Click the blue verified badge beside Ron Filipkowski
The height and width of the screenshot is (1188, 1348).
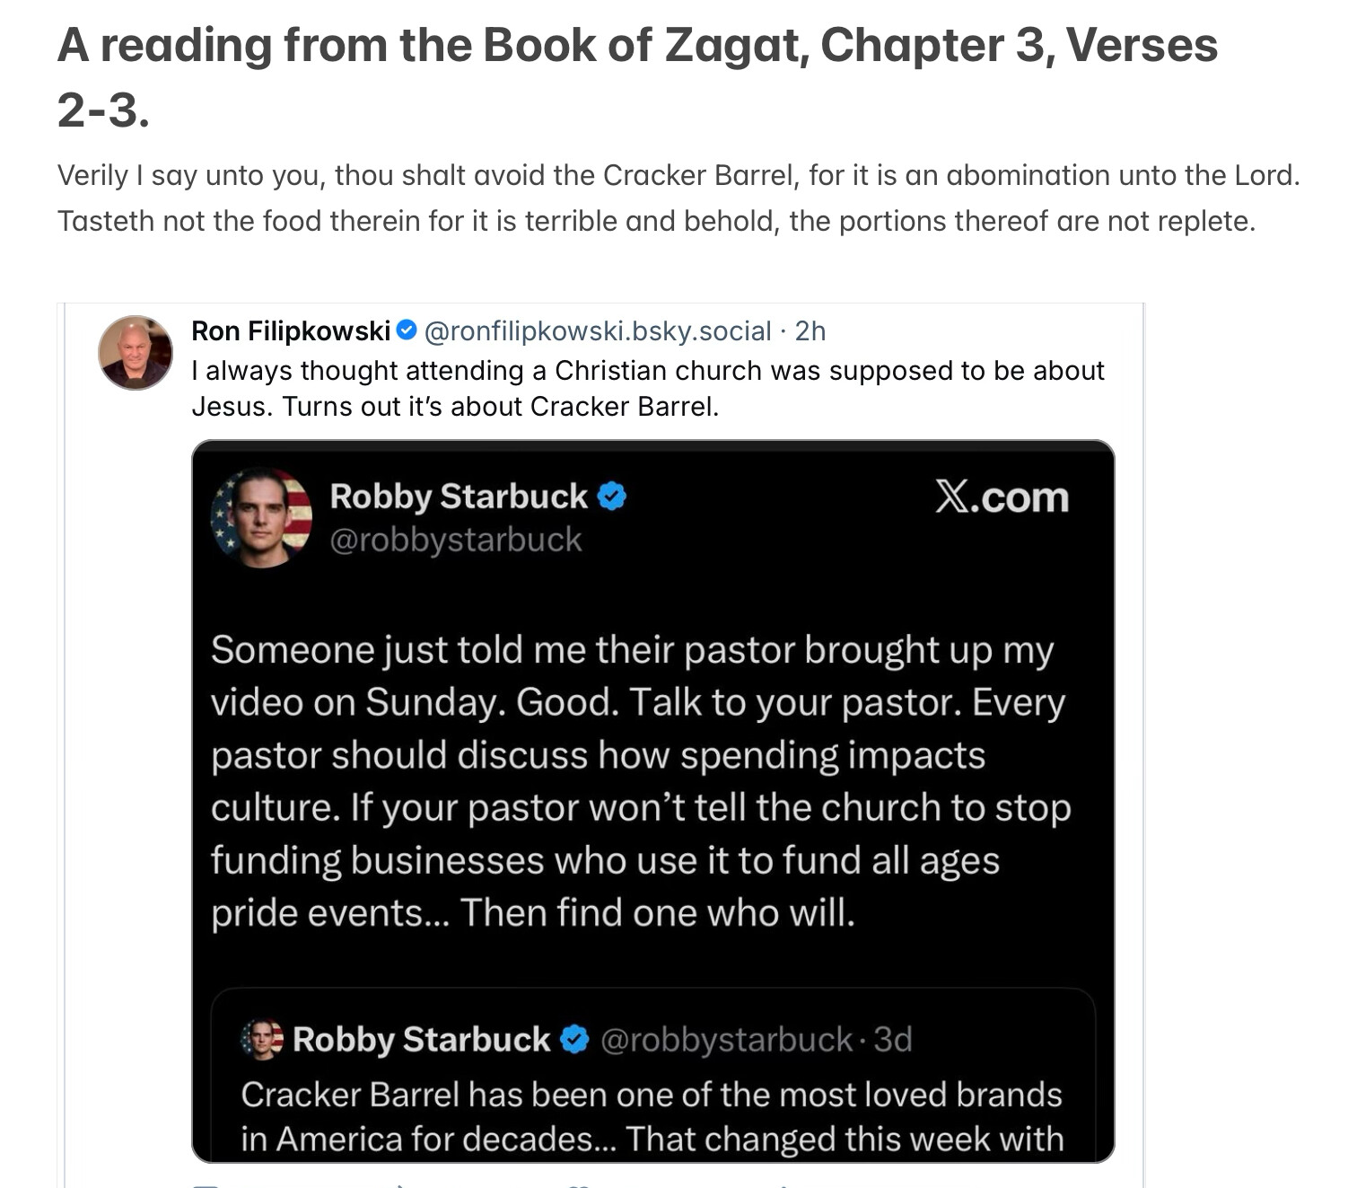[x=407, y=331]
